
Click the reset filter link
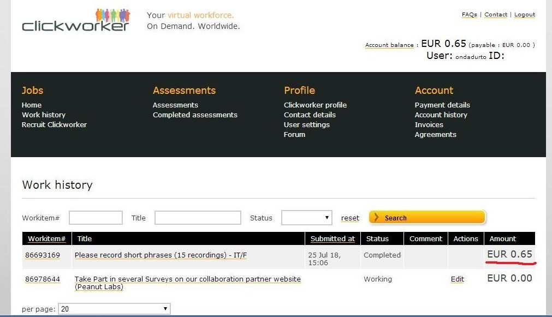[350, 218]
